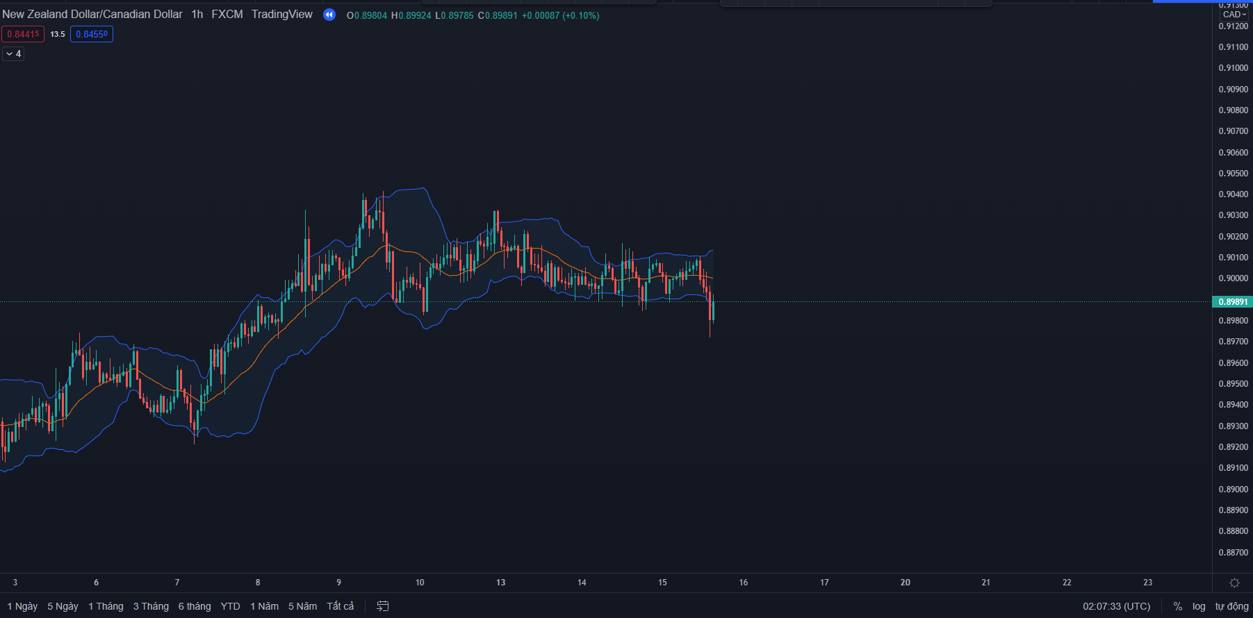Expand the collapsed indicators legend showing 4

tap(13, 53)
